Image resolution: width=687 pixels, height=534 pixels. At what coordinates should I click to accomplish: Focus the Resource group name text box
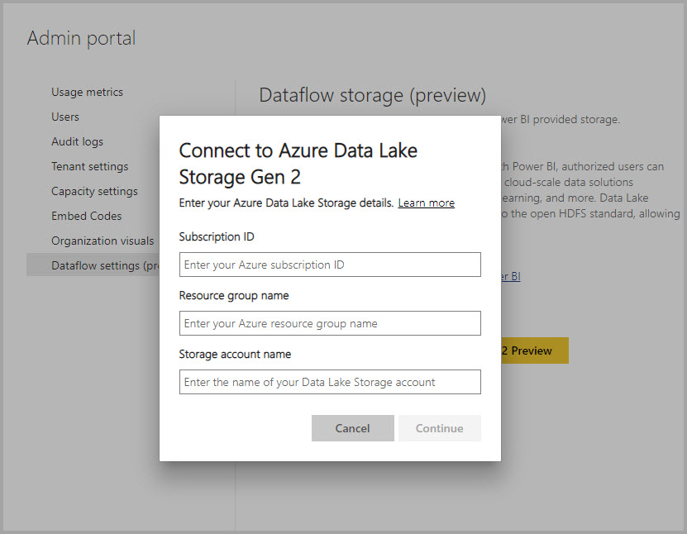pos(330,323)
